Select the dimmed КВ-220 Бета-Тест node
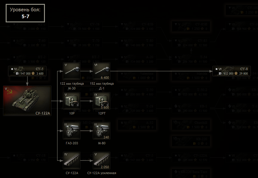This screenshot has height=178, width=258. point(191,174)
